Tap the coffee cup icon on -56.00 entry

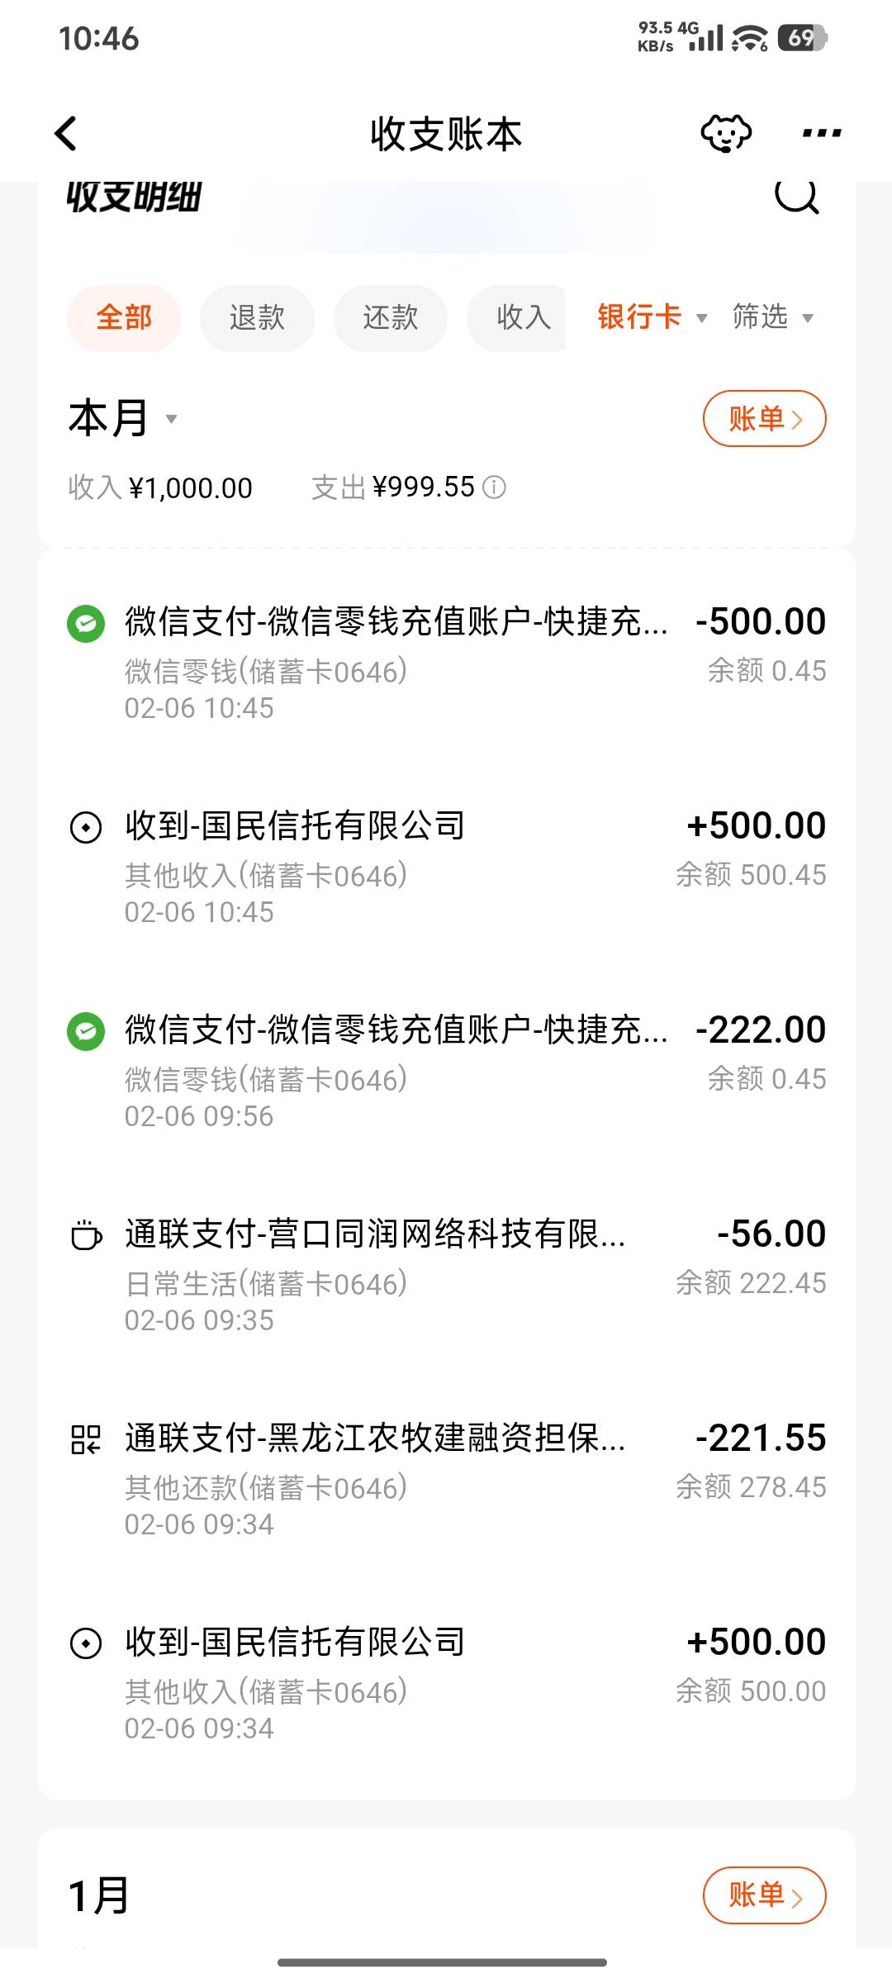(86, 1235)
